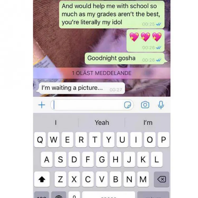The width and height of the screenshot is (198, 198).
Task: Tap the Q key on keyboard
Action: pyautogui.click(x=40, y=140)
